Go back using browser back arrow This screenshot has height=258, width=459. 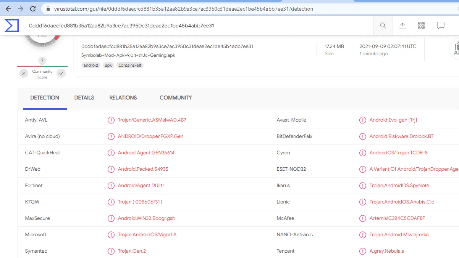click(x=8, y=8)
